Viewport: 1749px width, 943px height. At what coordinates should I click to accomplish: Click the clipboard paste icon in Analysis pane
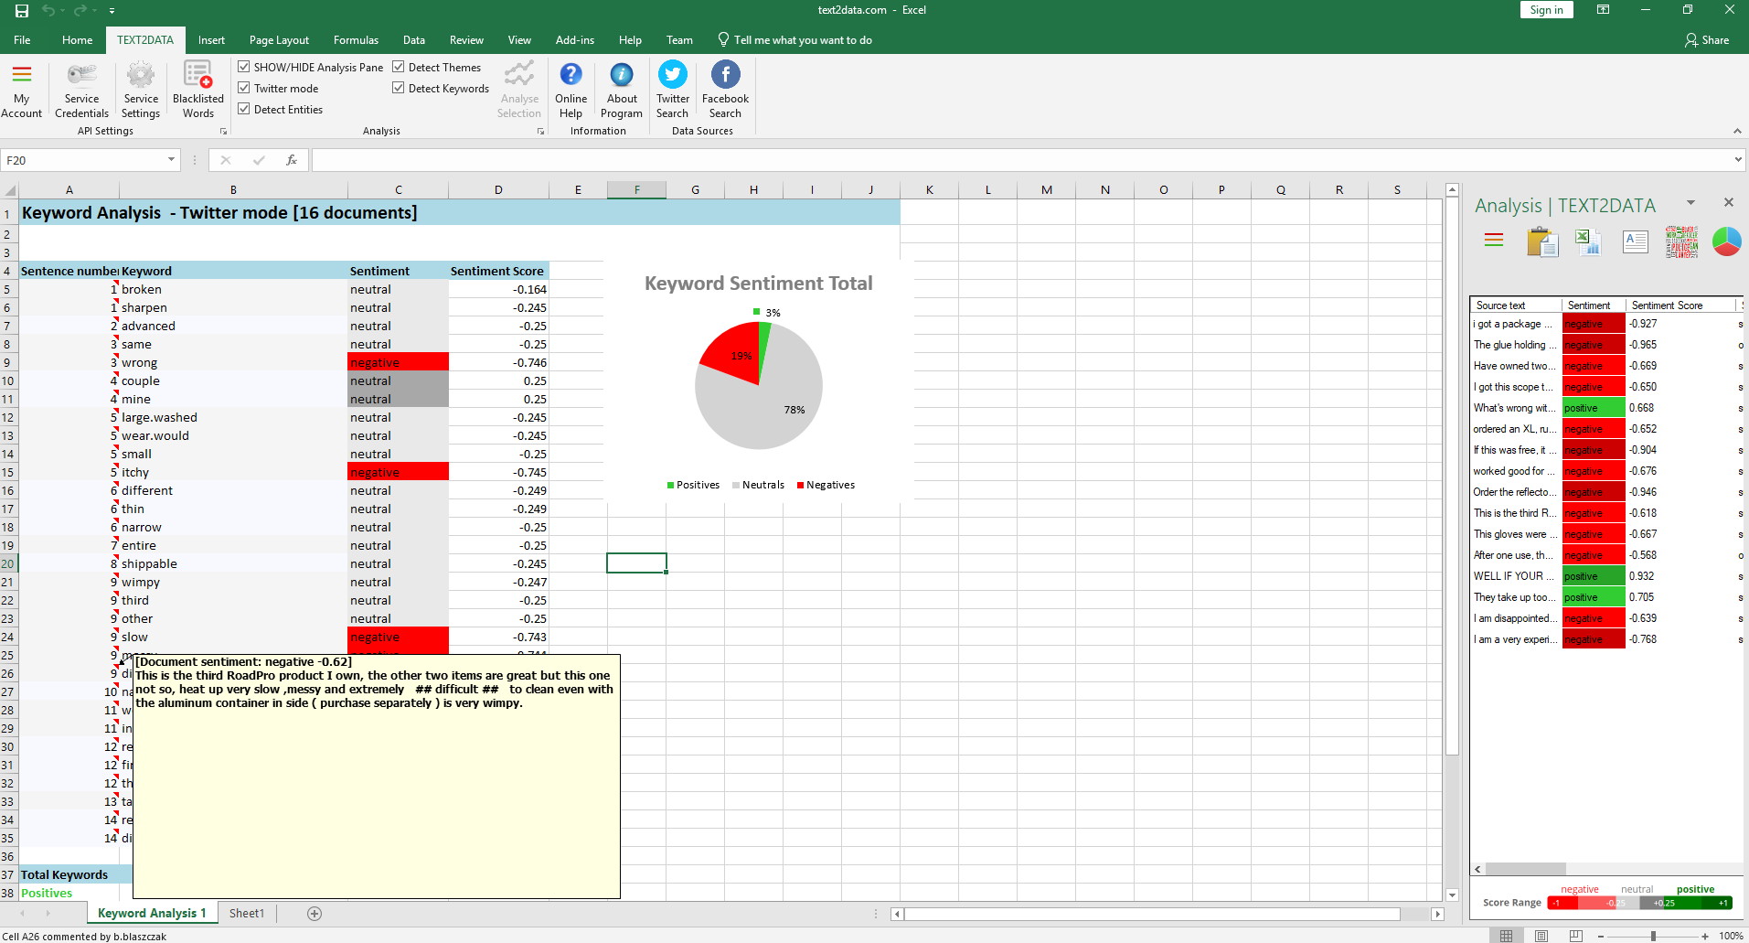coord(1542,241)
